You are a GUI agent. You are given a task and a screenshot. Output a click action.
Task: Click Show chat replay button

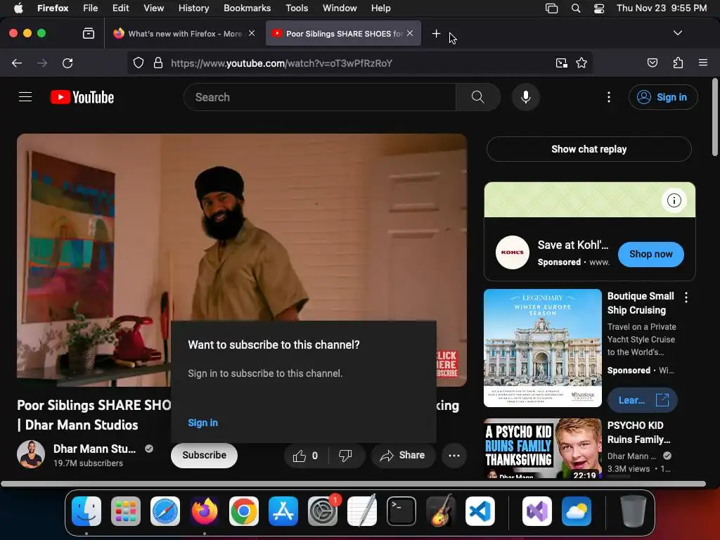589,149
